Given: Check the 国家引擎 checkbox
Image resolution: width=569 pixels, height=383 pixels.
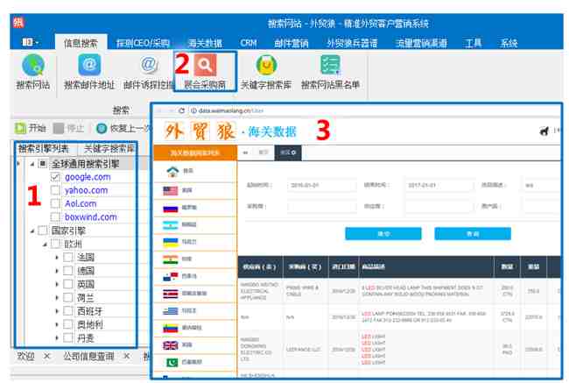Looking at the screenshot, I should coord(43,231).
